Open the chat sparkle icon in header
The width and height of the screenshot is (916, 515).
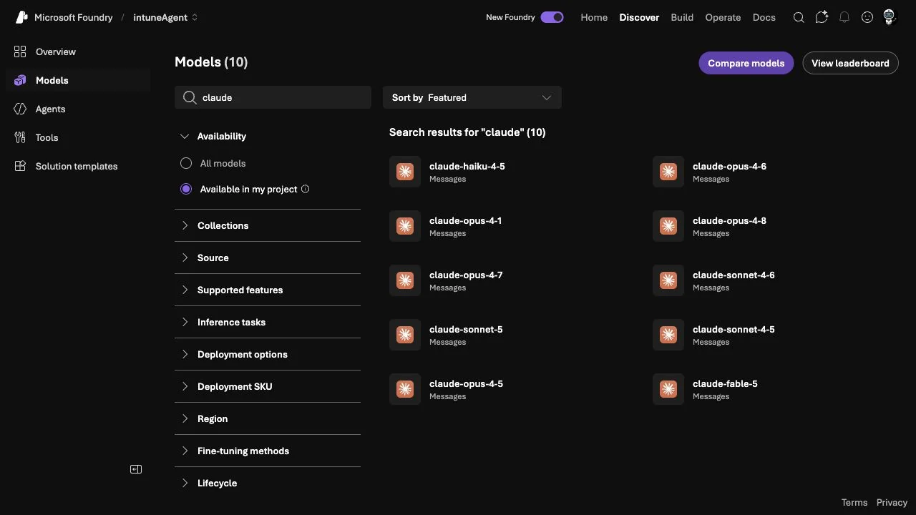pyautogui.click(x=822, y=17)
